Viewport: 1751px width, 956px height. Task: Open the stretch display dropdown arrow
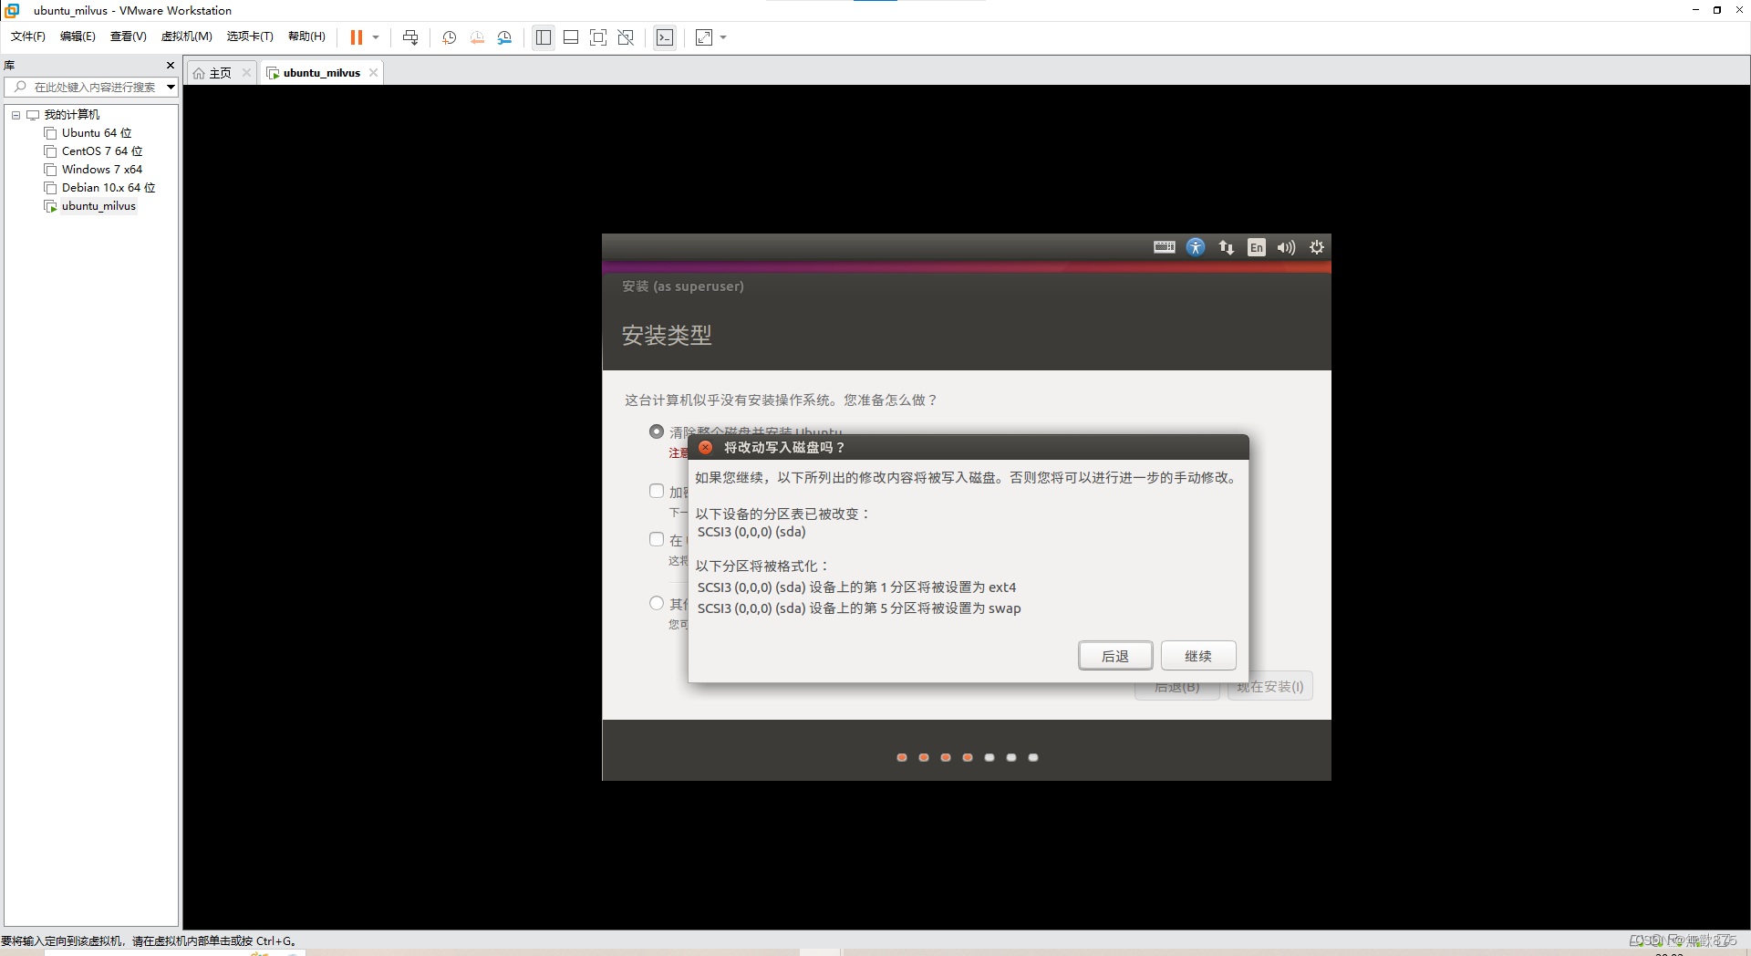723,37
